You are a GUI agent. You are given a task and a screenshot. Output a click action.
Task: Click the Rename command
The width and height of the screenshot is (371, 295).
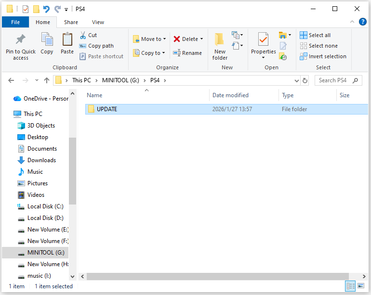pyautogui.click(x=187, y=53)
